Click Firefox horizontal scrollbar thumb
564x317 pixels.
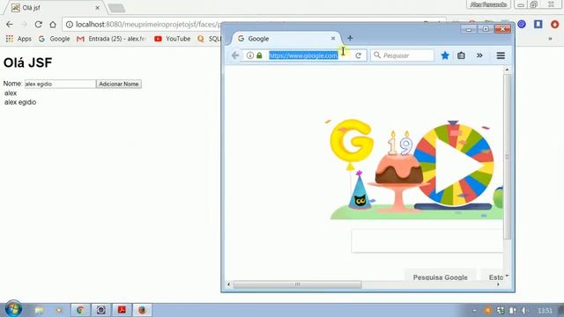click(x=297, y=284)
